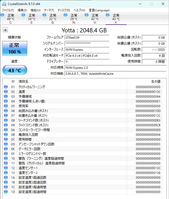Click the 使用時間 value 0 時間
The width and height of the screenshot is (169, 199).
pyautogui.click(x=154, y=62)
